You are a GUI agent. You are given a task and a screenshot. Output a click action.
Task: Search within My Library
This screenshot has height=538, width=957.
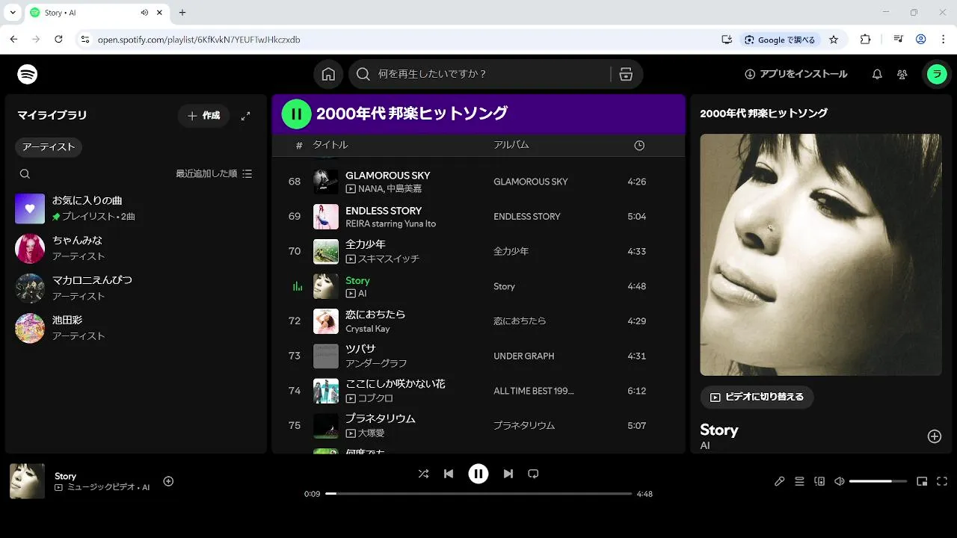(x=25, y=173)
